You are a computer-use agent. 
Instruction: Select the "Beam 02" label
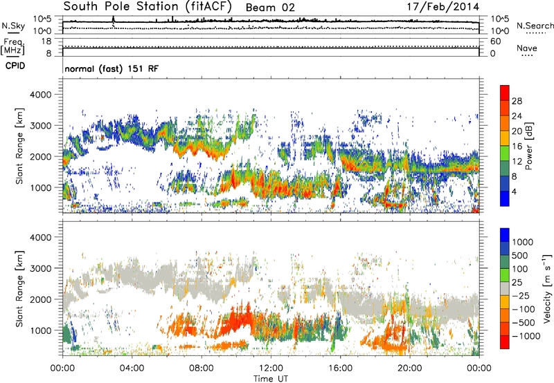(x=270, y=8)
